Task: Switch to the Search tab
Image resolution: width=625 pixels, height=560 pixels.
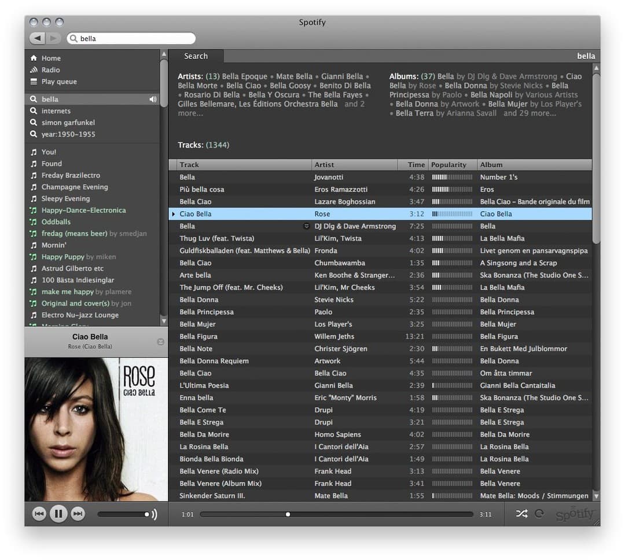Action: (x=196, y=56)
